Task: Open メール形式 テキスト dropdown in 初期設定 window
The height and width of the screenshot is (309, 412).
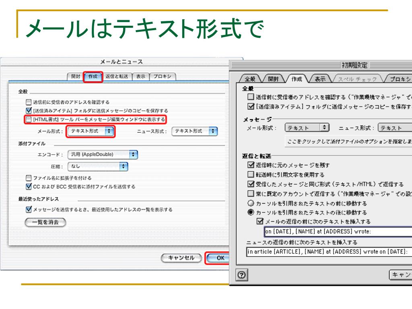Action: pos(307,128)
